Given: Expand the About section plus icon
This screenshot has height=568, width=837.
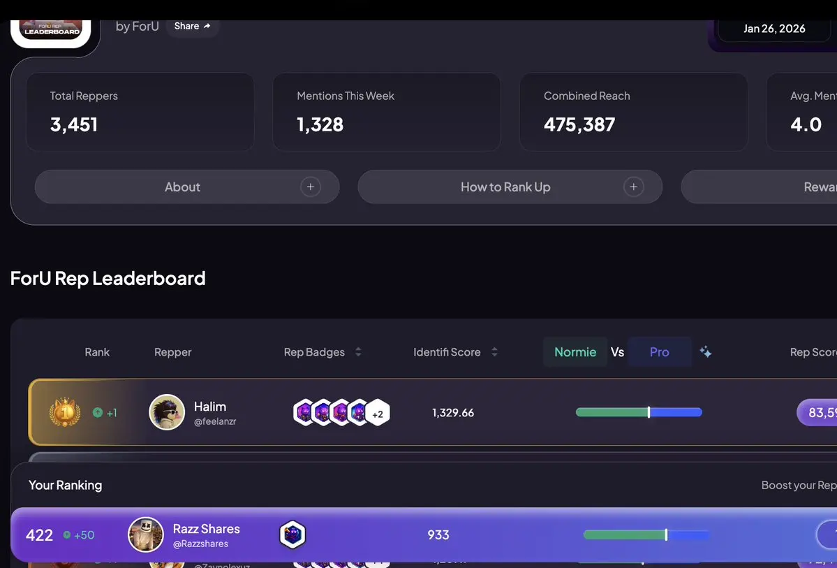Looking at the screenshot, I should tap(310, 187).
